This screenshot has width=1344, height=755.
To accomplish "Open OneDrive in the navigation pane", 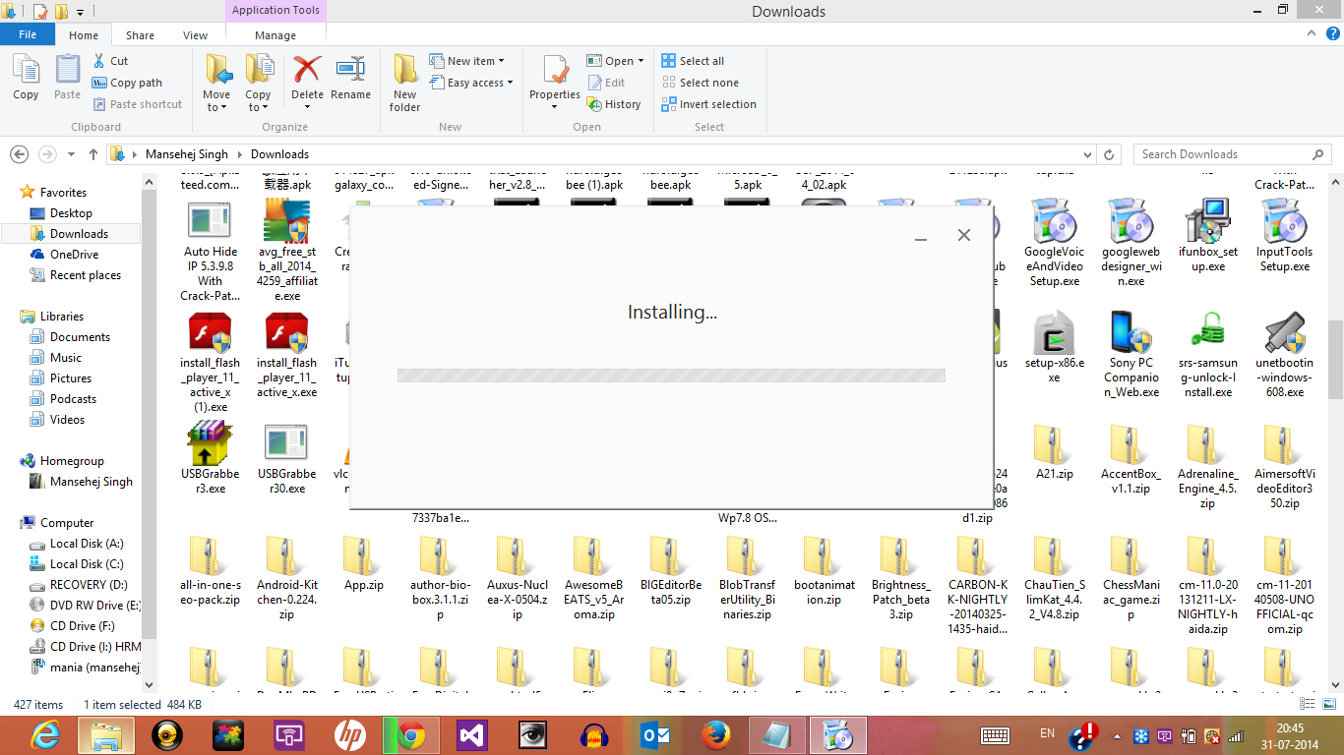I will [x=74, y=255].
